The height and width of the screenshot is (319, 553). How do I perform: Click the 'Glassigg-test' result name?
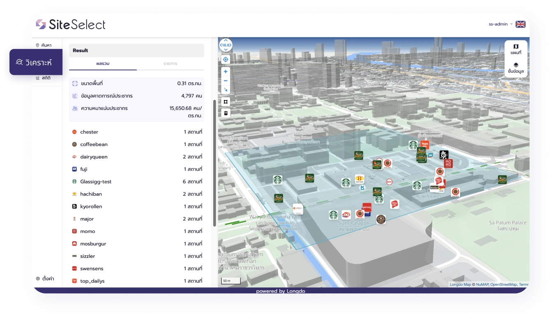click(x=96, y=182)
